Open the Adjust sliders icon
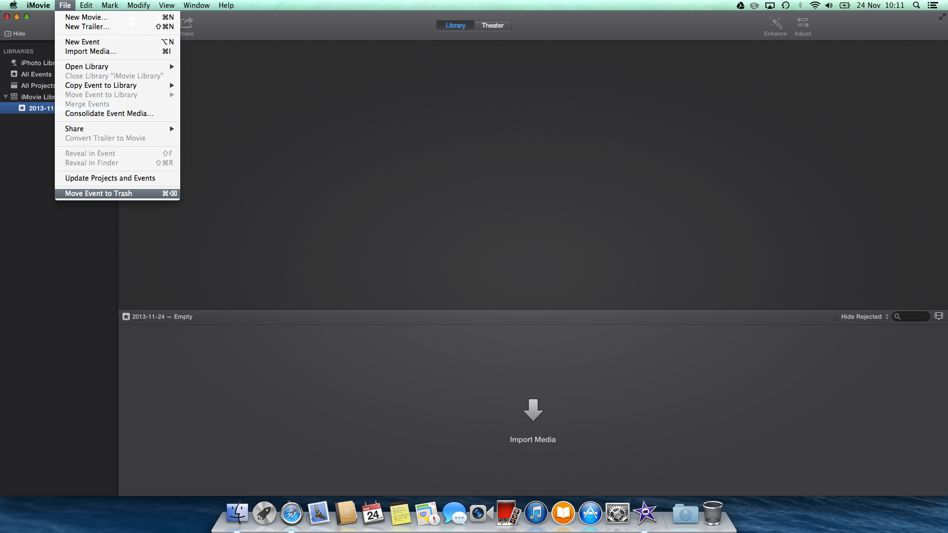This screenshot has width=948, height=533. [802, 23]
